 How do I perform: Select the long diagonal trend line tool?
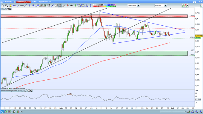click(26, 6)
